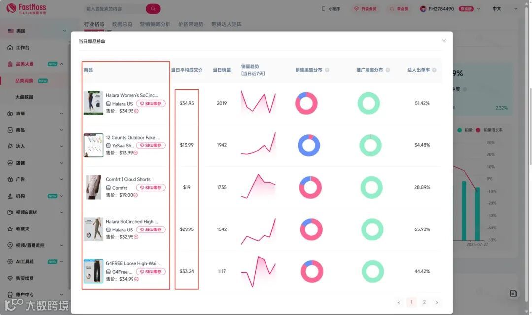The width and height of the screenshot is (532, 315).
Task: Click the user avatar next to FM2784490
Action: pos(423,9)
